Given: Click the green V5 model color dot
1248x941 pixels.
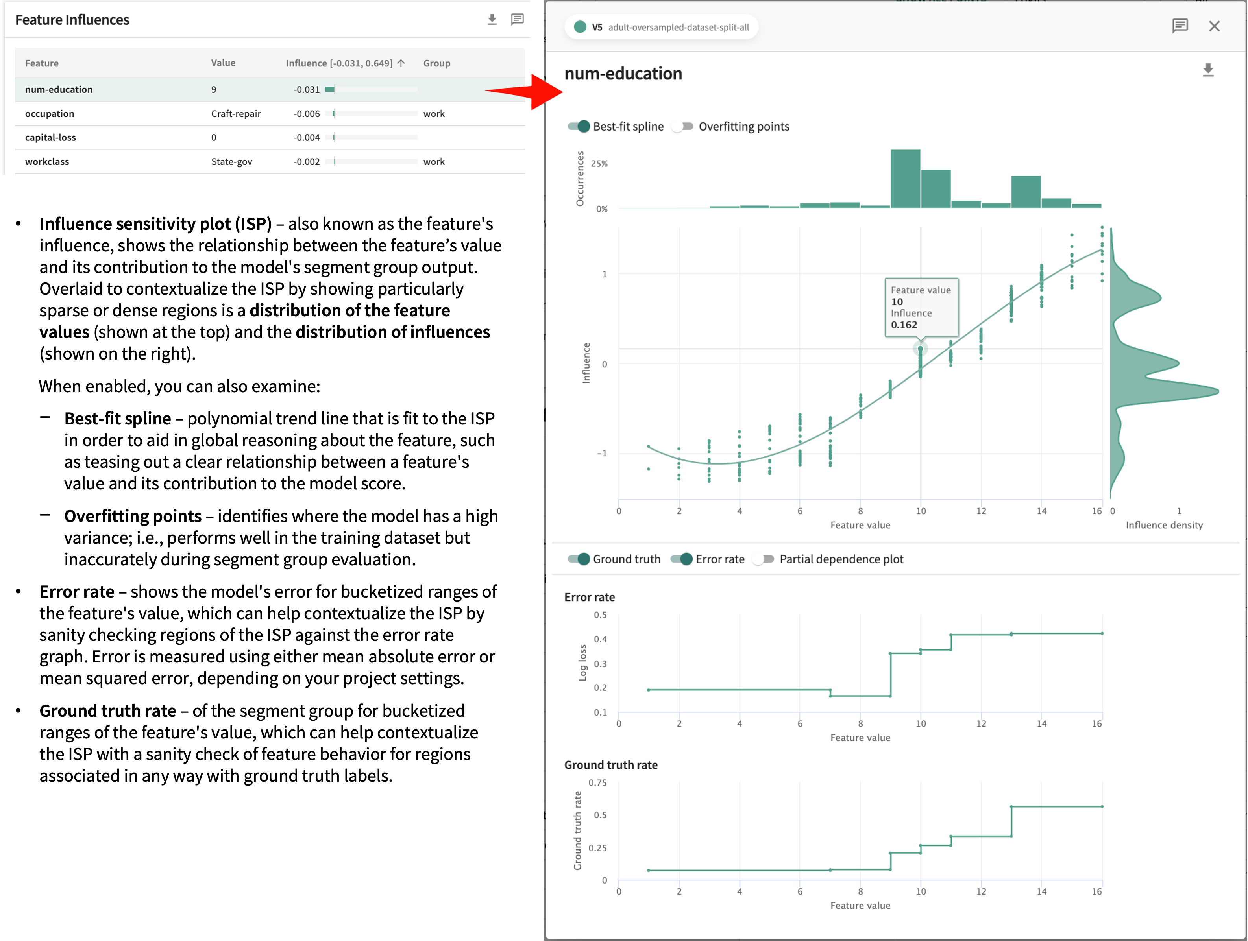Looking at the screenshot, I should point(579,27).
